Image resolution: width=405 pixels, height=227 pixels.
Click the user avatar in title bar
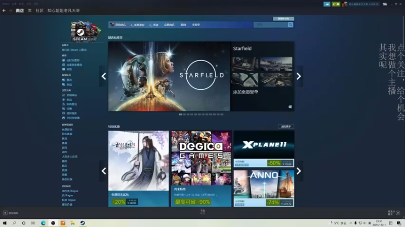point(344,4)
